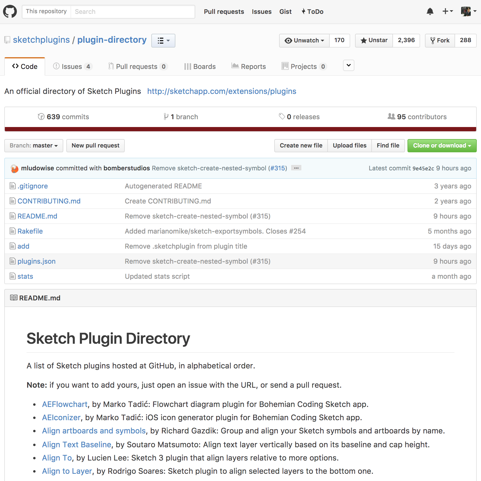Click mludowise committer avatar
481x481 pixels.
click(x=14, y=169)
